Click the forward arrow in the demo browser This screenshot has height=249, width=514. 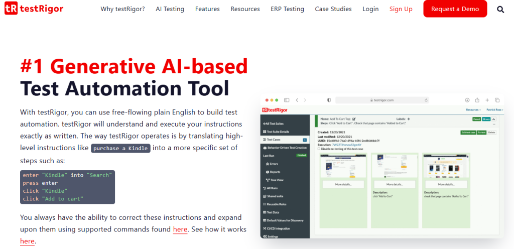[x=305, y=100]
